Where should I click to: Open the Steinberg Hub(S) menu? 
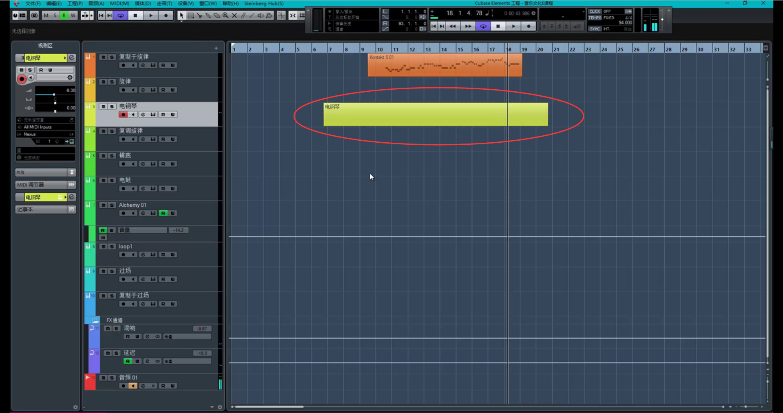click(x=264, y=3)
